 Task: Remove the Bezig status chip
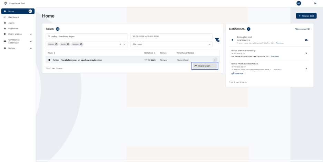pyautogui.click(x=68, y=44)
